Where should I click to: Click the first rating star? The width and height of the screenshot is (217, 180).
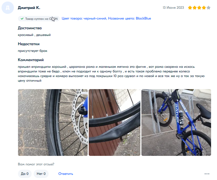point(190,8)
